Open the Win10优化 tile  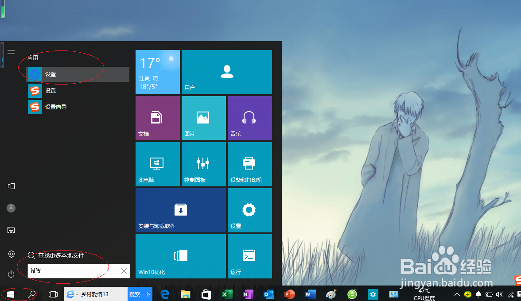click(181, 256)
